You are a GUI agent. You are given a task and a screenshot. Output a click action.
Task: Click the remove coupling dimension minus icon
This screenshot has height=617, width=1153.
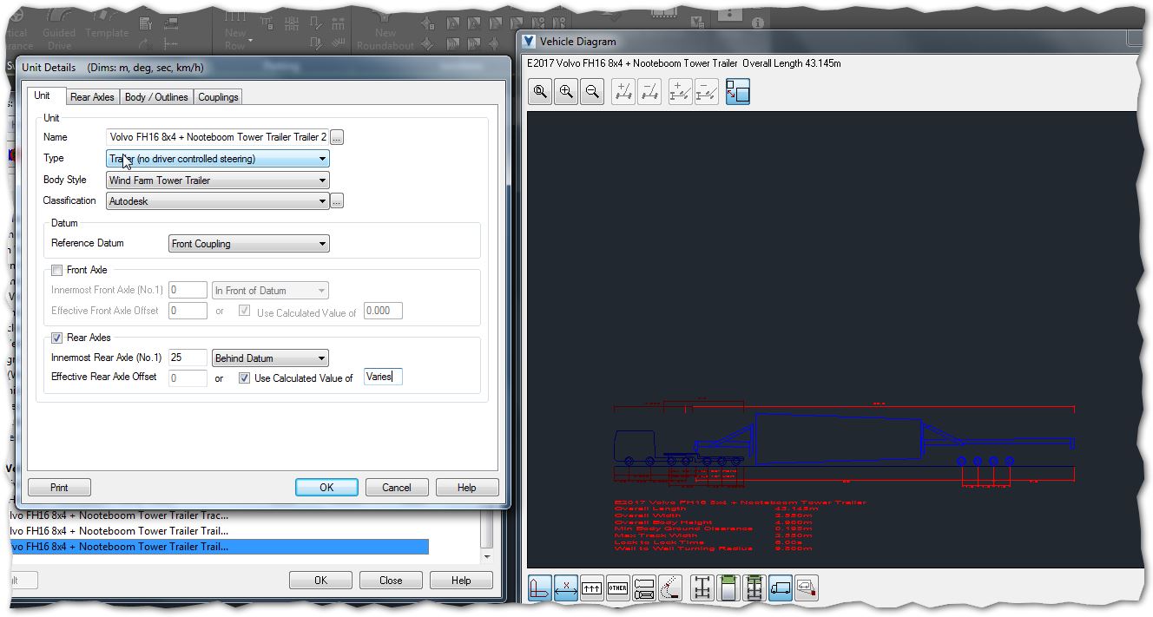pos(707,91)
